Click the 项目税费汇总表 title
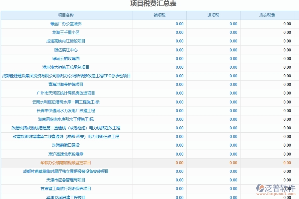 point(153,4)
